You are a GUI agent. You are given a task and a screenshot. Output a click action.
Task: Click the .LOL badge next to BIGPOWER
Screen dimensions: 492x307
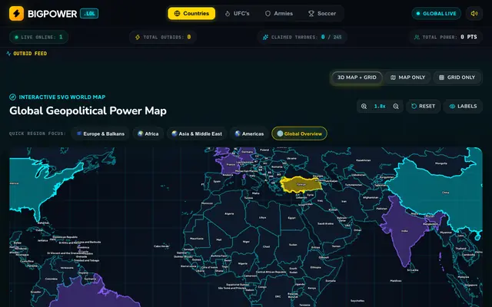[x=89, y=14]
